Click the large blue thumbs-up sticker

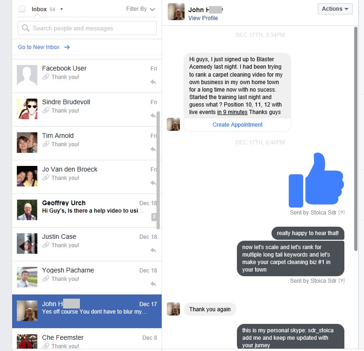(x=316, y=180)
